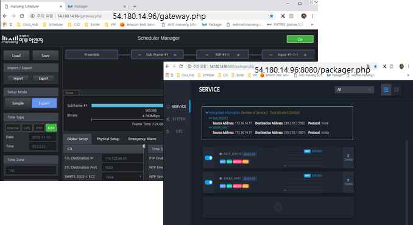Add new service via the empty card plus
The height and width of the screenshot is (225, 413).
coord(278,207)
